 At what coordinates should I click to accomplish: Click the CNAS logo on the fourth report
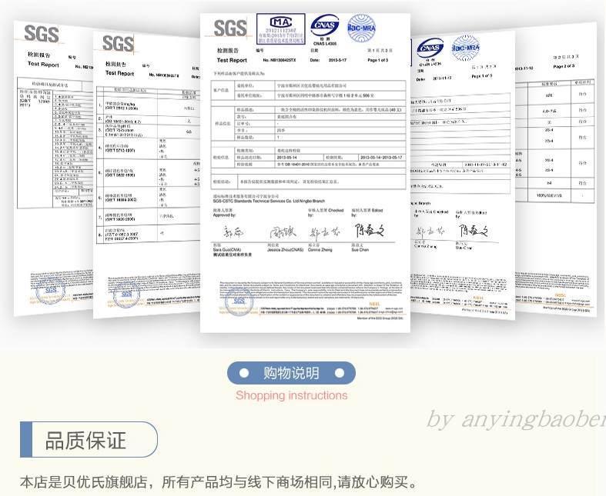pyautogui.click(x=430, y=48)
